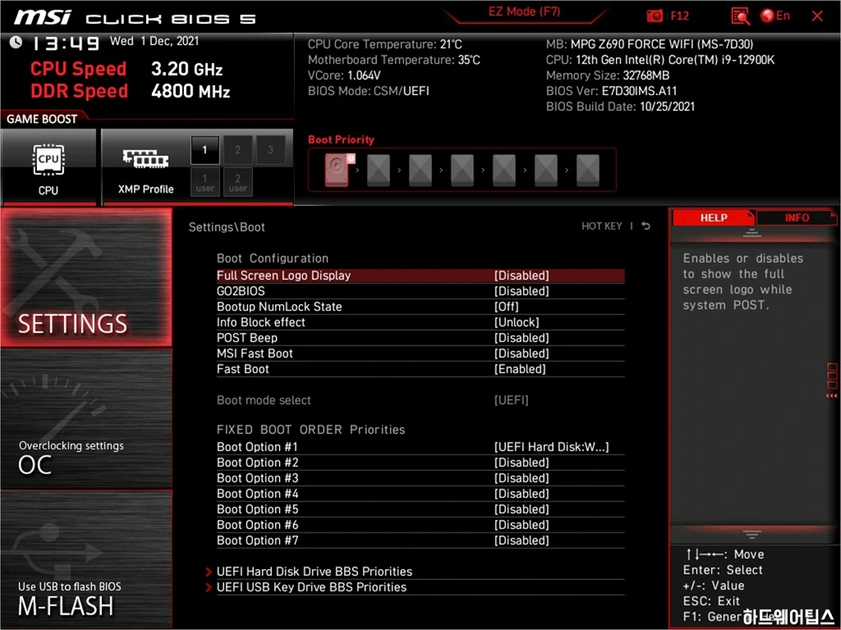Change Full Screen Logo Display value
Image resolution: width=841 pixels, height=630 pixels.
coord(522,276)
